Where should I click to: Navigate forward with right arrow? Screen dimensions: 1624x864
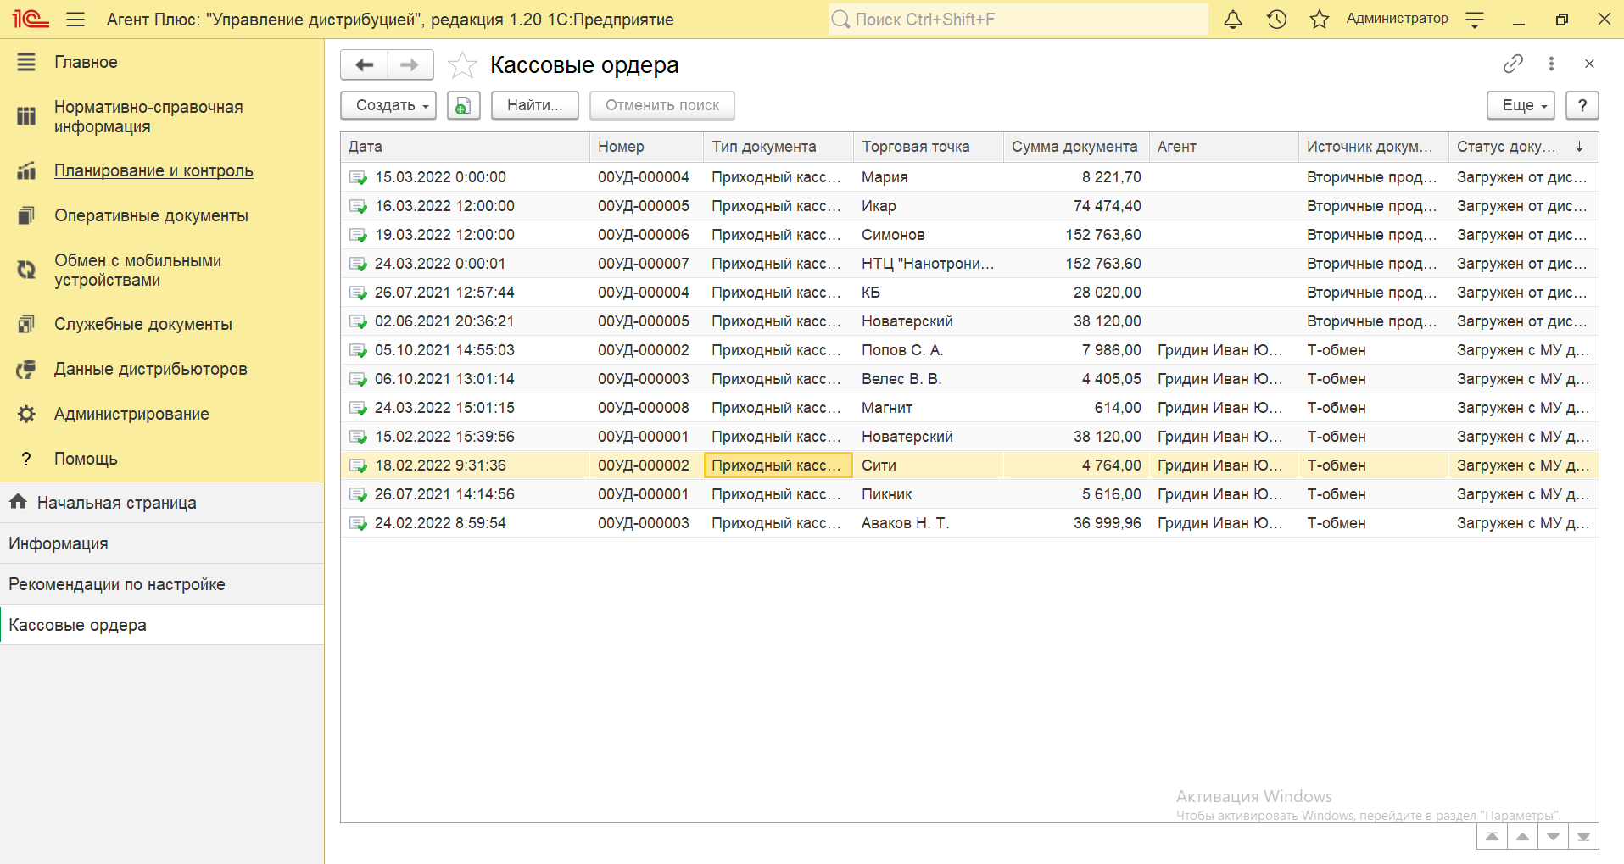pyautogui.click(x=410, y=64)
